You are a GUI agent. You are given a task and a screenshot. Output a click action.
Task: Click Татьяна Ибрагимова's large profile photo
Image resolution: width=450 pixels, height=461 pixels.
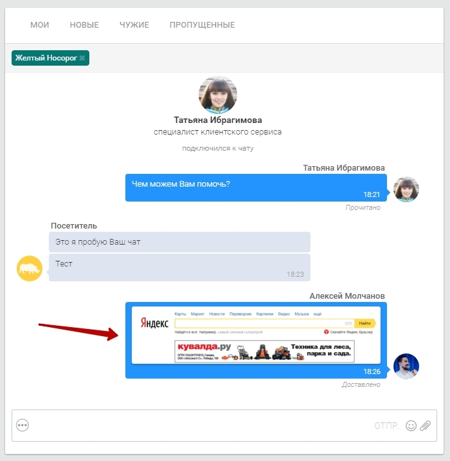[218, 95]
